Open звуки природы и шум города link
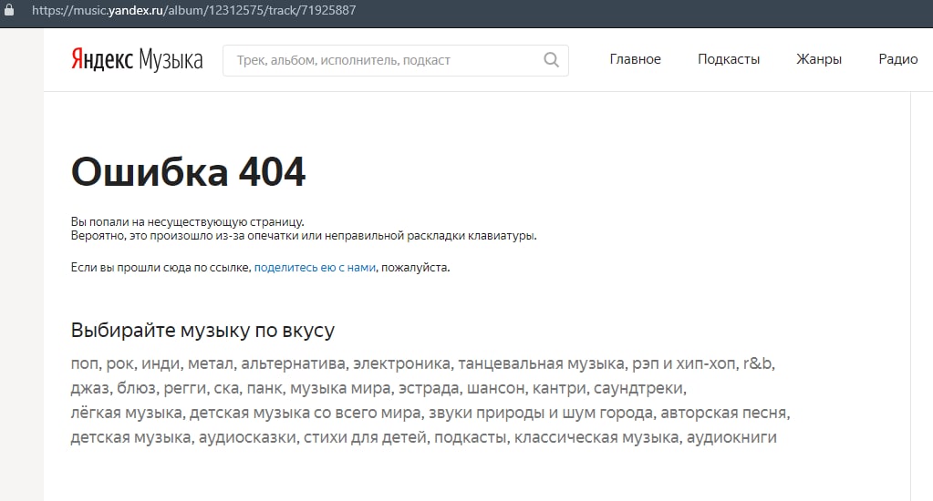This screenshot has height=501, width=933. pos(541,413)
